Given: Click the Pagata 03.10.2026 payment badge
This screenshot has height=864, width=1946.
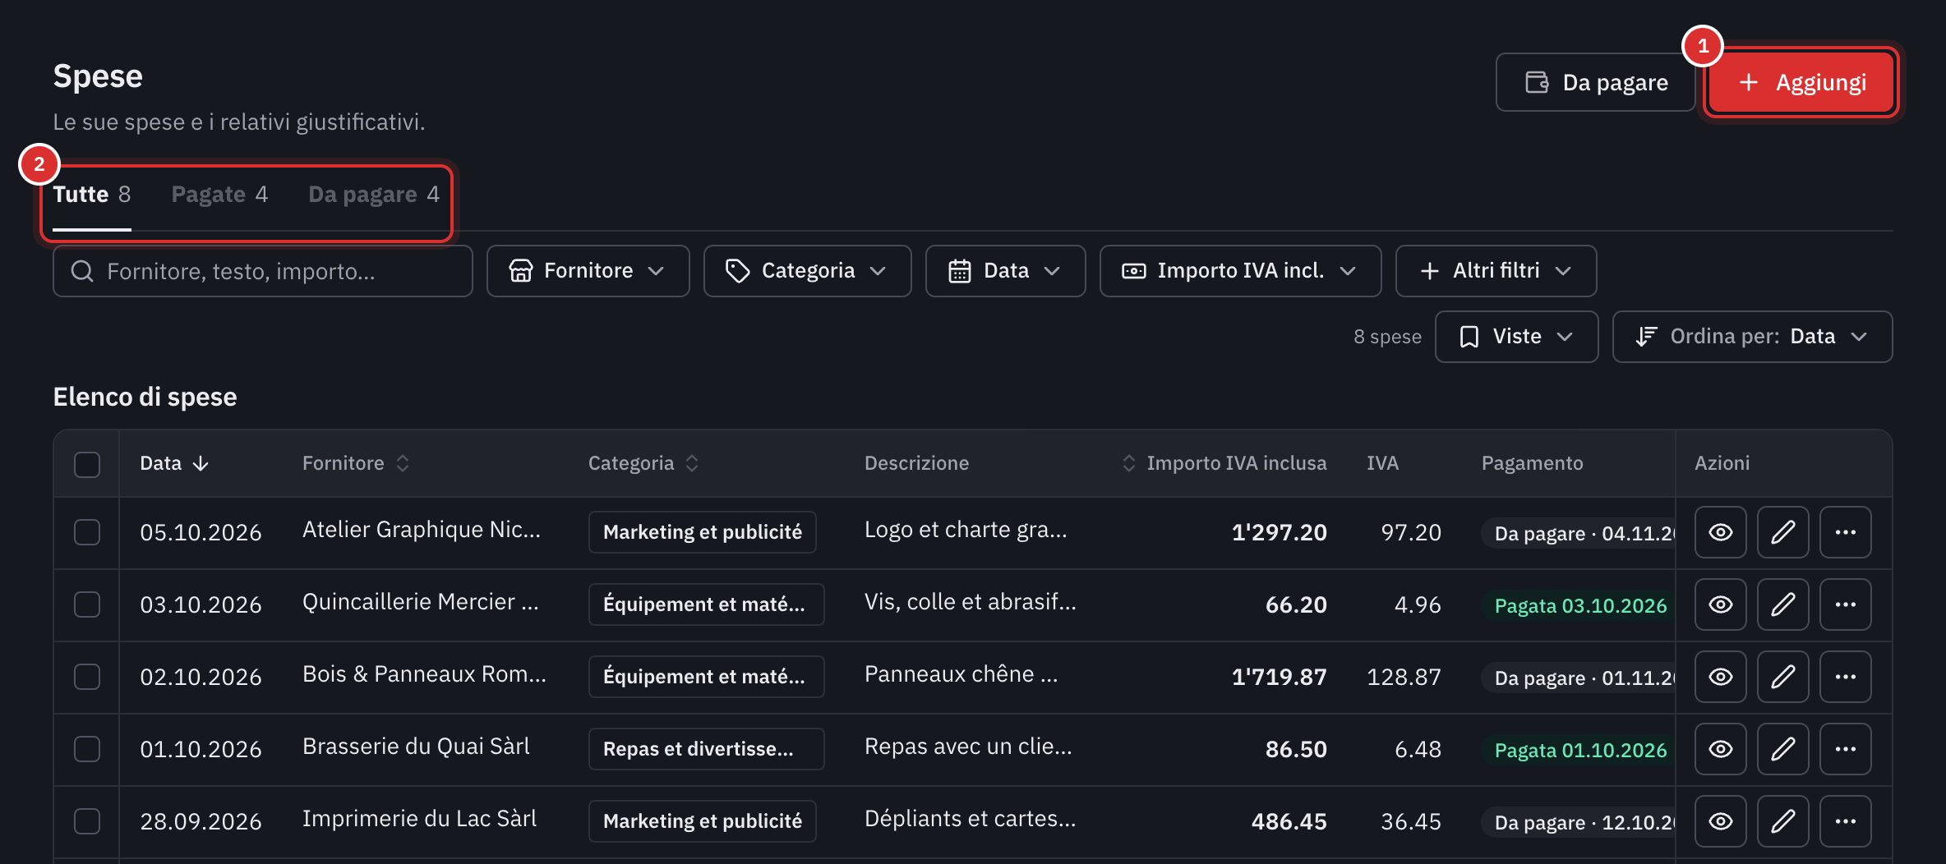Looking at the screenshot, I should click(x=1579, y=606).
